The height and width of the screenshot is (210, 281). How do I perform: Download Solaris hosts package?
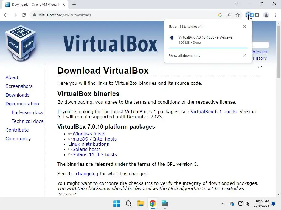86,149
